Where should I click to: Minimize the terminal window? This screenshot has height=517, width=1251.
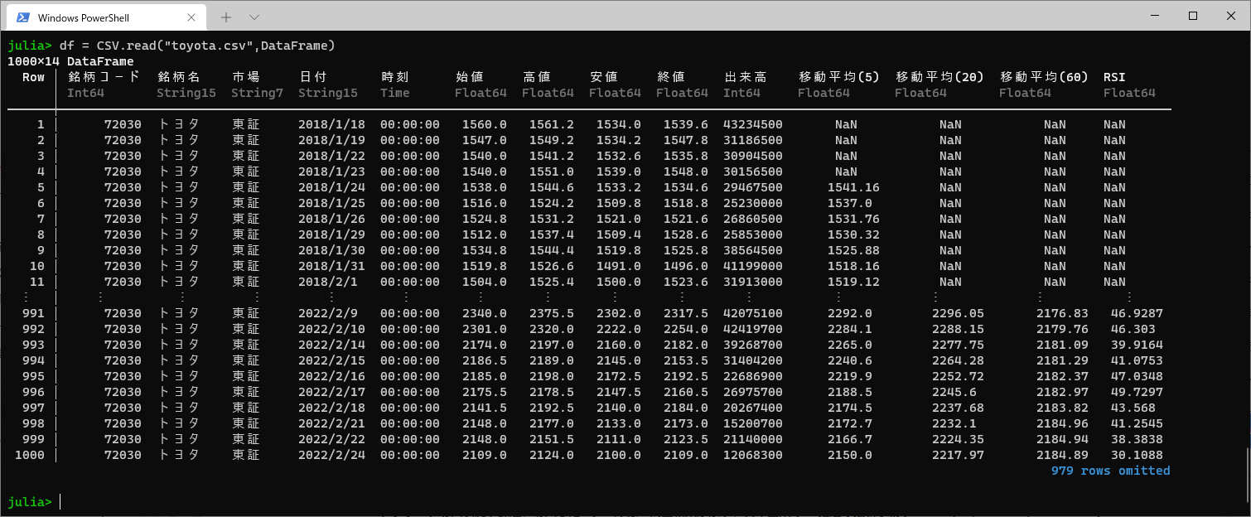click(x=1155, y=16)
